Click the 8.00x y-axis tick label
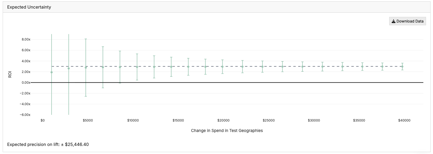 click(26, 39)
